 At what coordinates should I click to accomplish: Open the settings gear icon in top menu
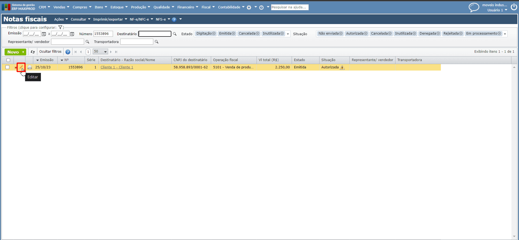(x=249, y=8)
